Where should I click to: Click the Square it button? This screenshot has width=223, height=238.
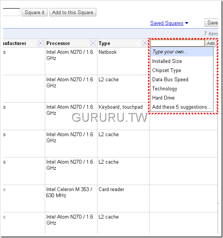[35, 12]
